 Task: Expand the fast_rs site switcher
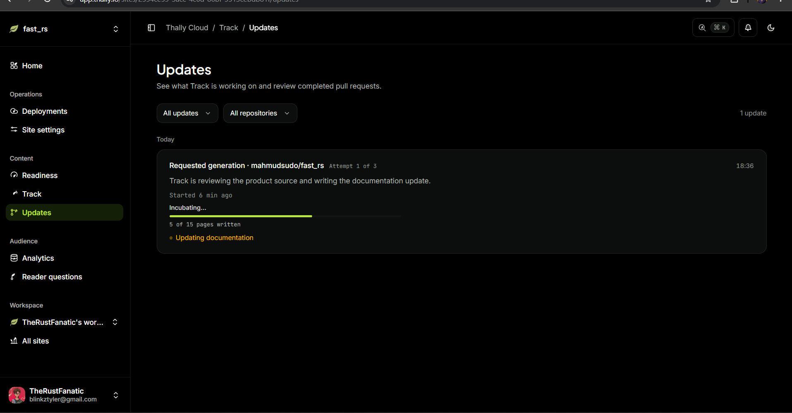tap(116, 29)
